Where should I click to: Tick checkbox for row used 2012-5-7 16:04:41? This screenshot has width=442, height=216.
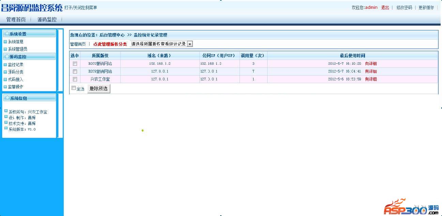(75, 72)
